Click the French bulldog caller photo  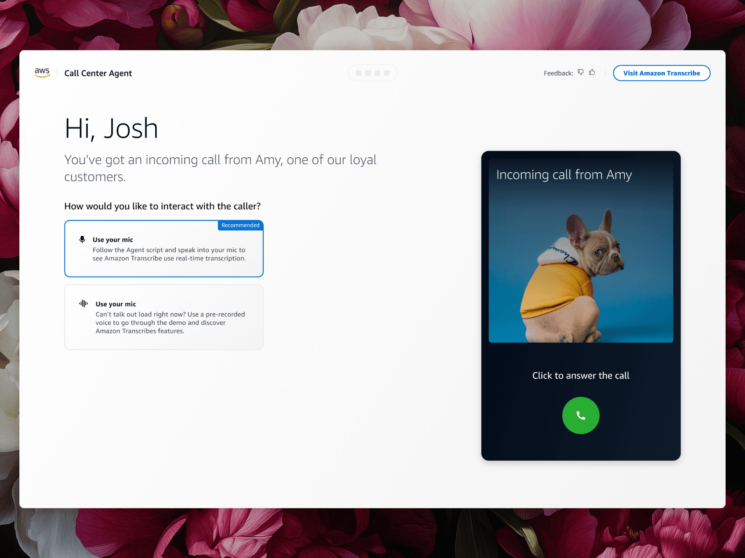point(581,250)
